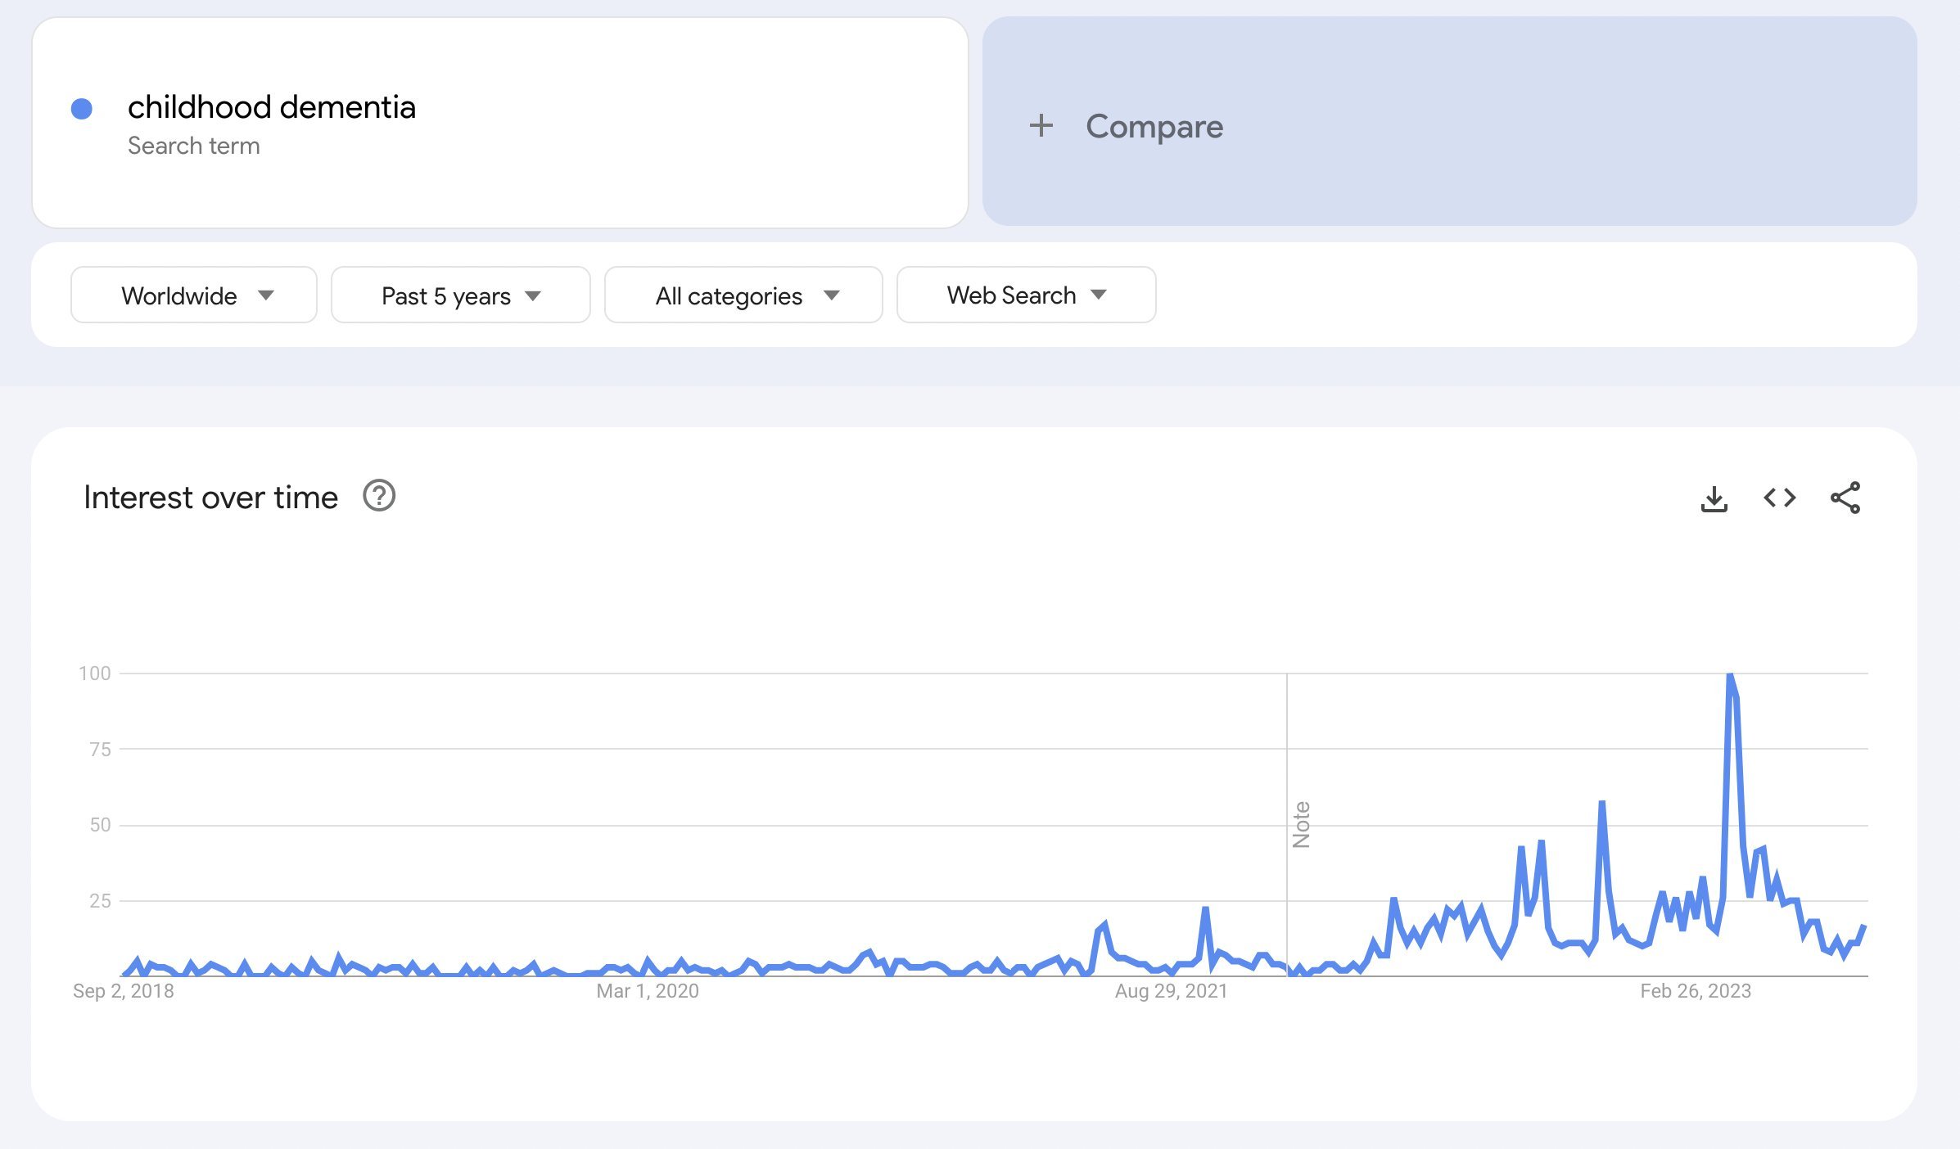The width and height of the screenshot is (1960, 1149).
Task: Click the highest peak on the graph
Action: pyautogui.click(x=1730, y=675)
